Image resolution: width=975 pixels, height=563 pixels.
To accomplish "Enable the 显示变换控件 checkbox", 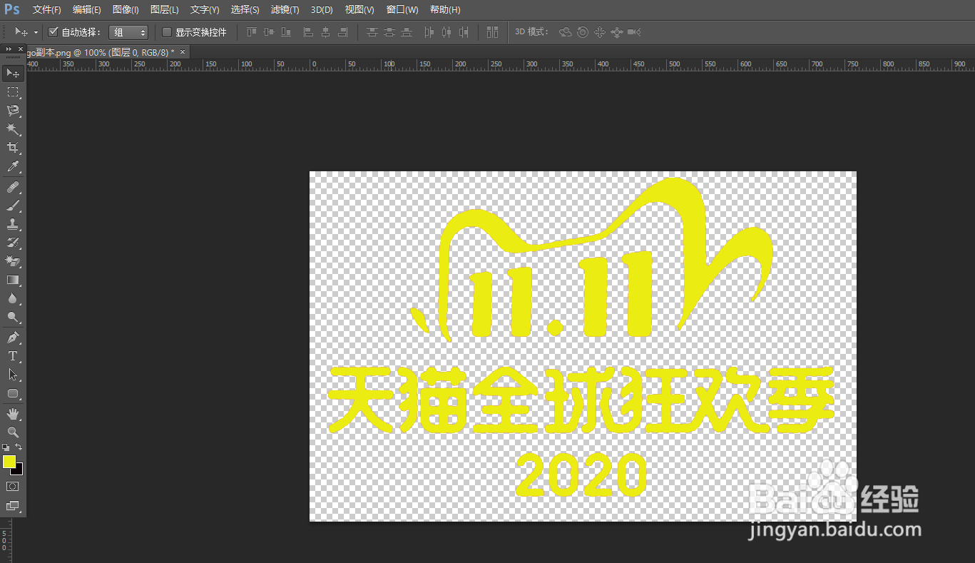I will [167, 32].
